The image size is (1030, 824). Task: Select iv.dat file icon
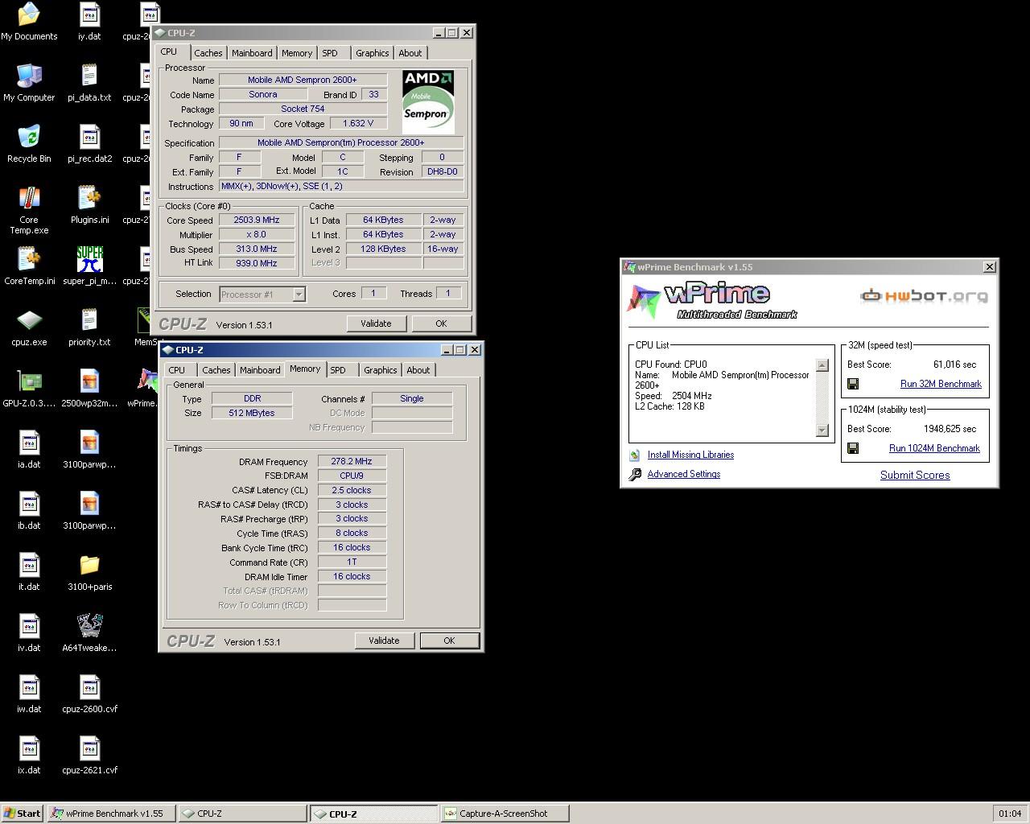29,632
